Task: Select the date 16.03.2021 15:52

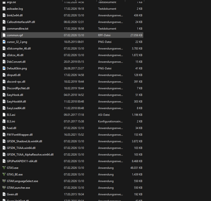Action: (74, 135)
